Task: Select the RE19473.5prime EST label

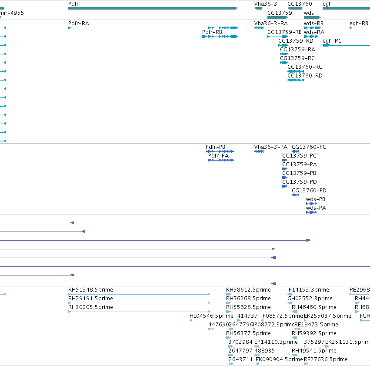Action: (316, 325)
